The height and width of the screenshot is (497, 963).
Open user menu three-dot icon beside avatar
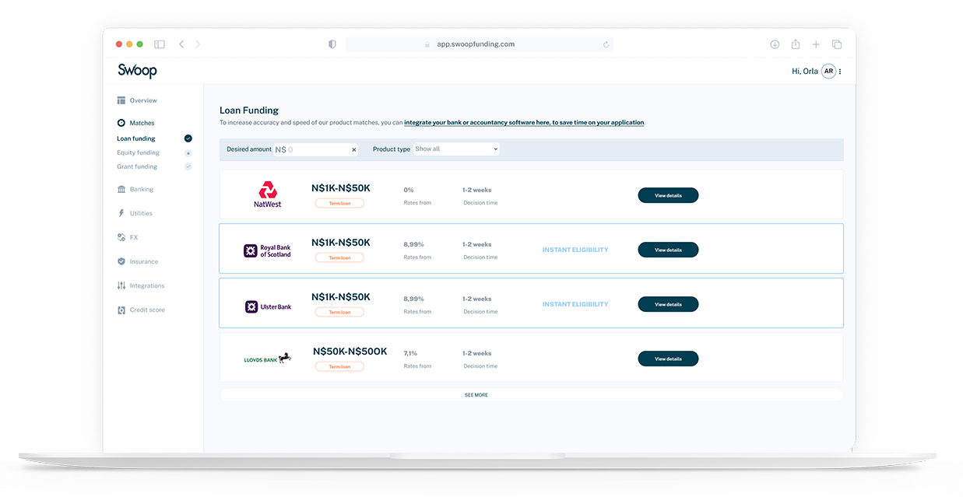[x=840, y=72]
